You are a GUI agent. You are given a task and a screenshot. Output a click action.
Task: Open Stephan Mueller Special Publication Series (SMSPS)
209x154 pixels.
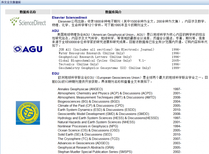[95, 152]
